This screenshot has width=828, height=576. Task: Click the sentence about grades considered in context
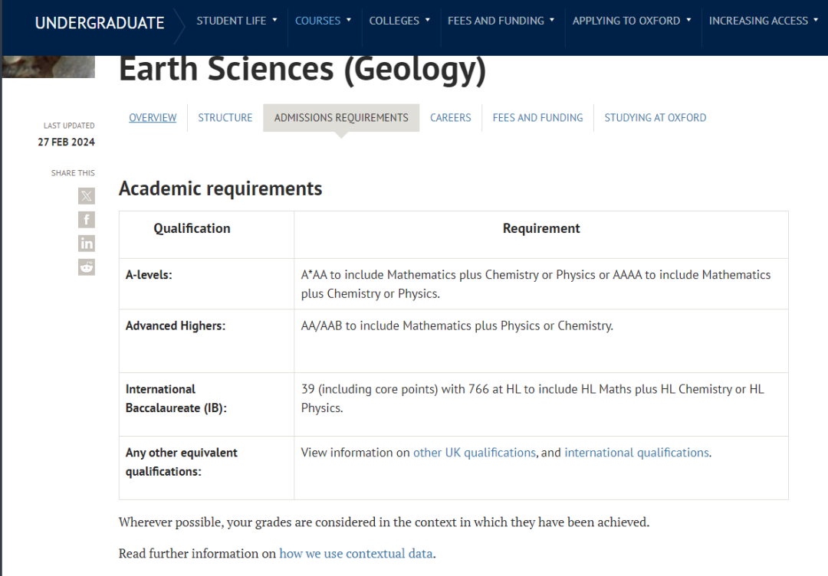384,522
